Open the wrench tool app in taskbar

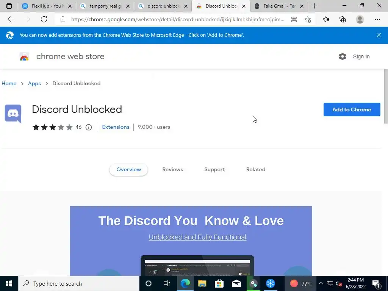tap(253, 283)
